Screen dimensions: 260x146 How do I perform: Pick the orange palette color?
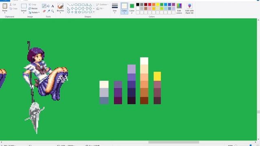pyautogui.click(x=154, y=4)
